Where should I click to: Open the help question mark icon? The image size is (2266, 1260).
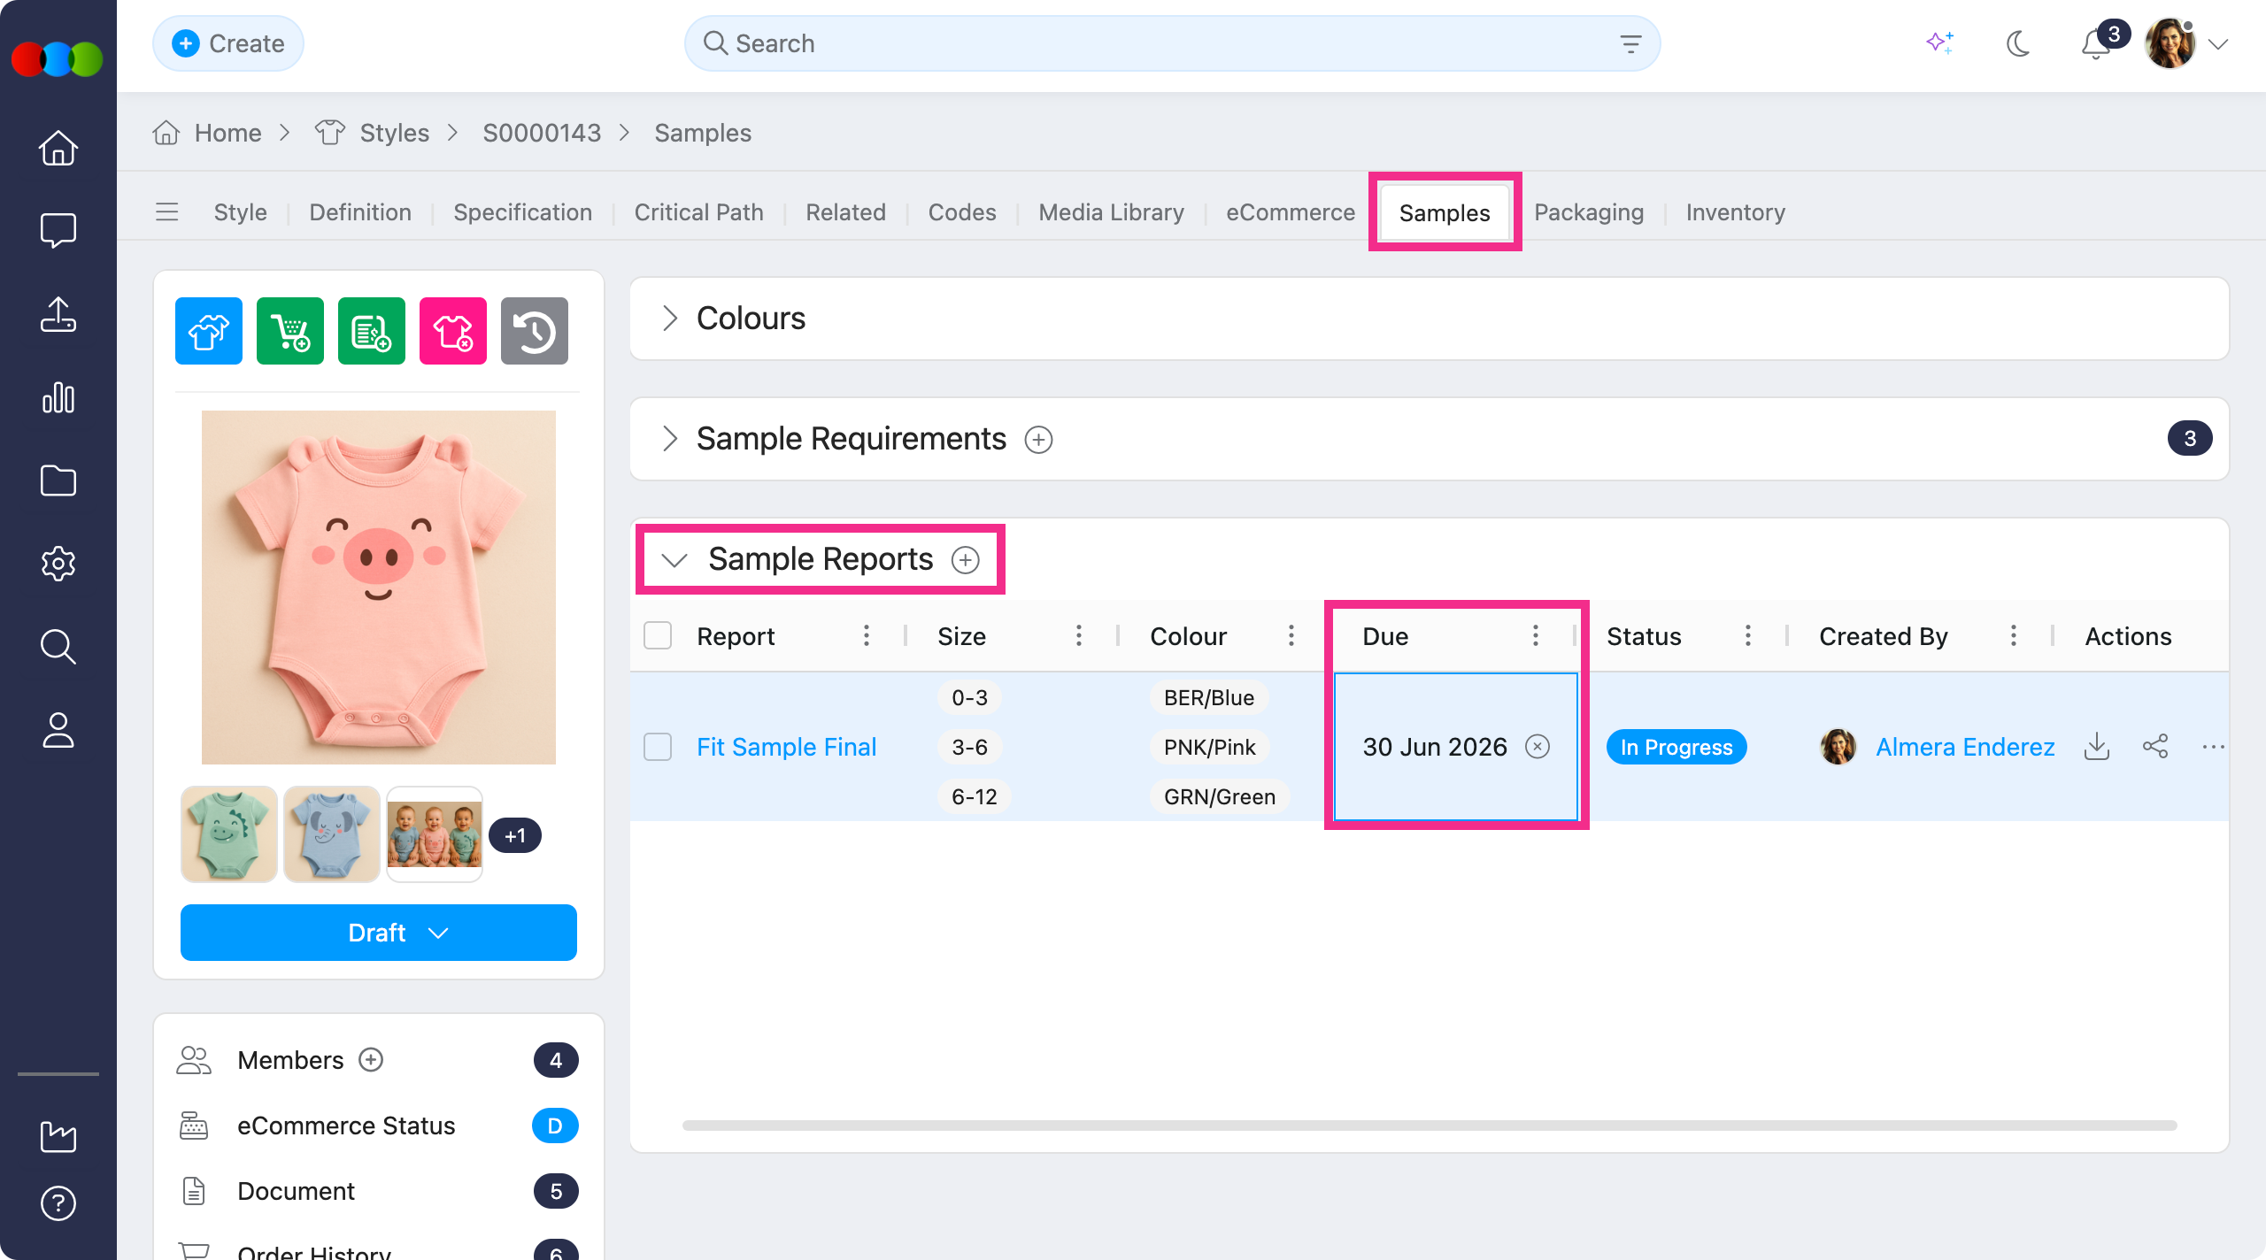pos(58,1203)
